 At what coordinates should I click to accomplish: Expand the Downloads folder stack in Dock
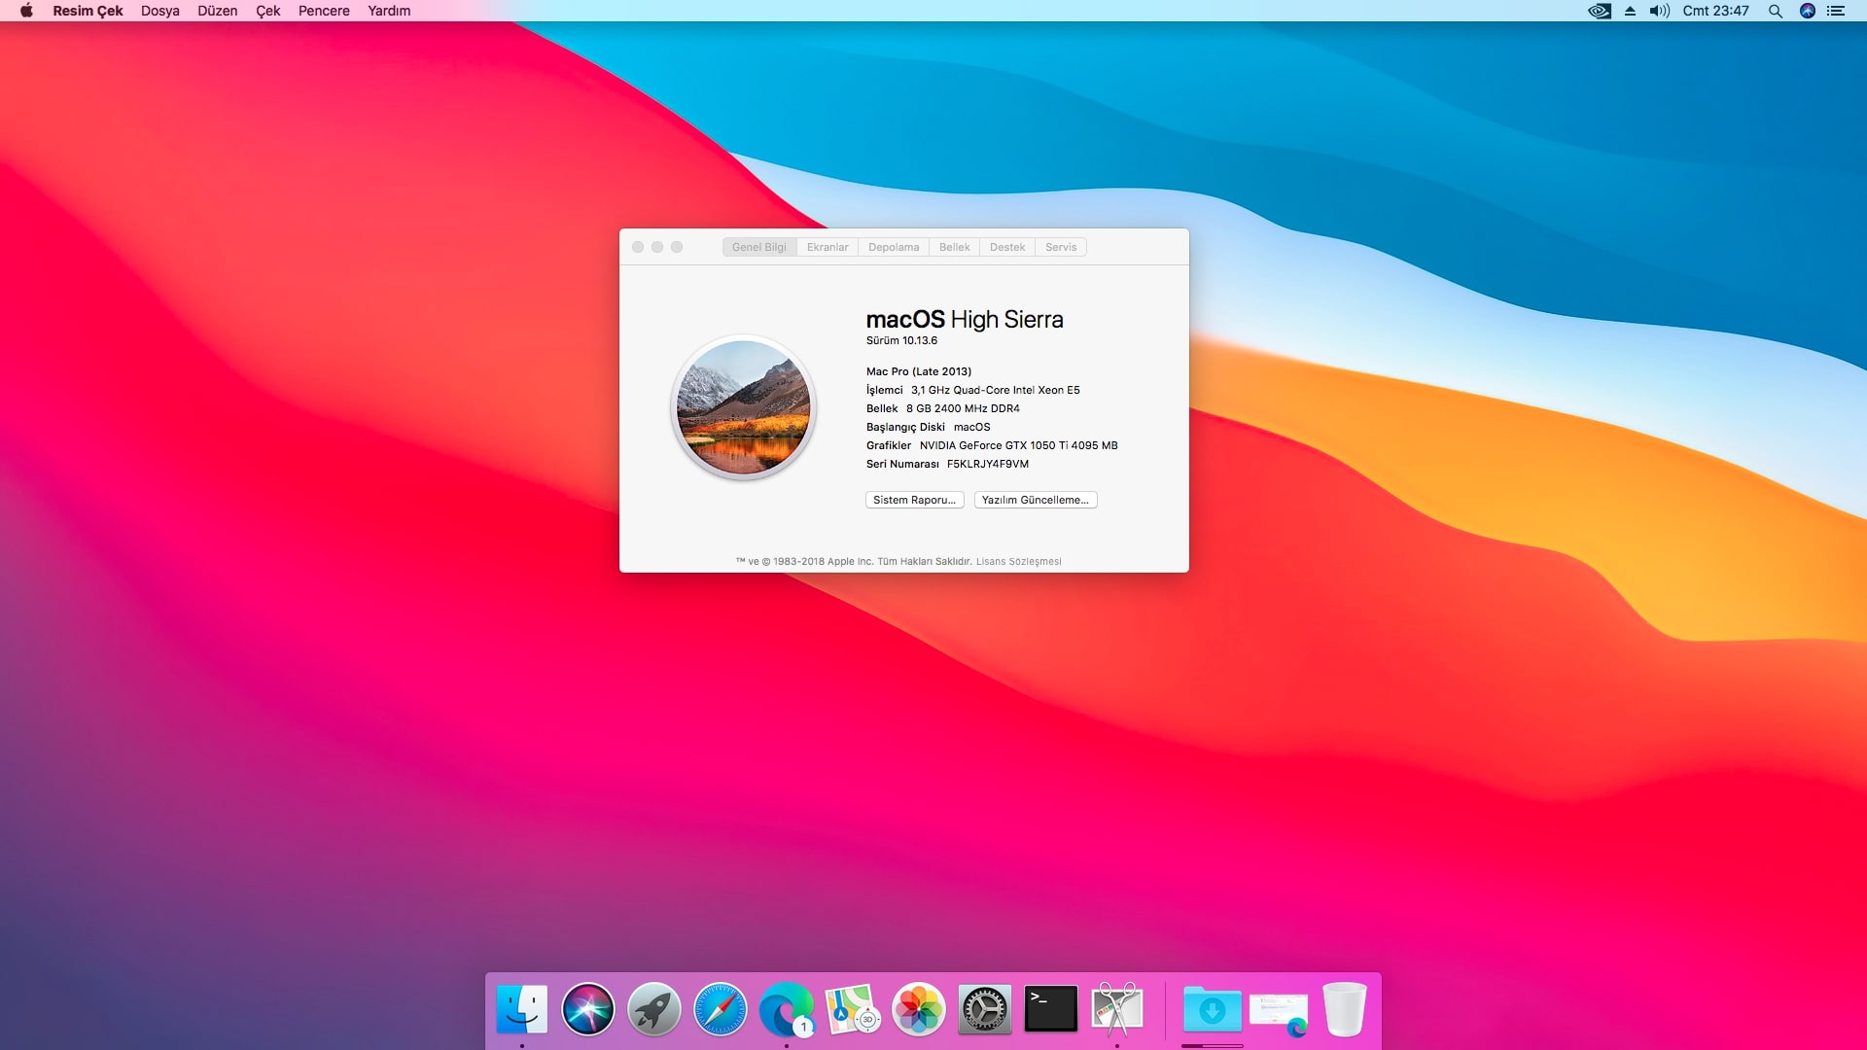pos(1212,1009)
